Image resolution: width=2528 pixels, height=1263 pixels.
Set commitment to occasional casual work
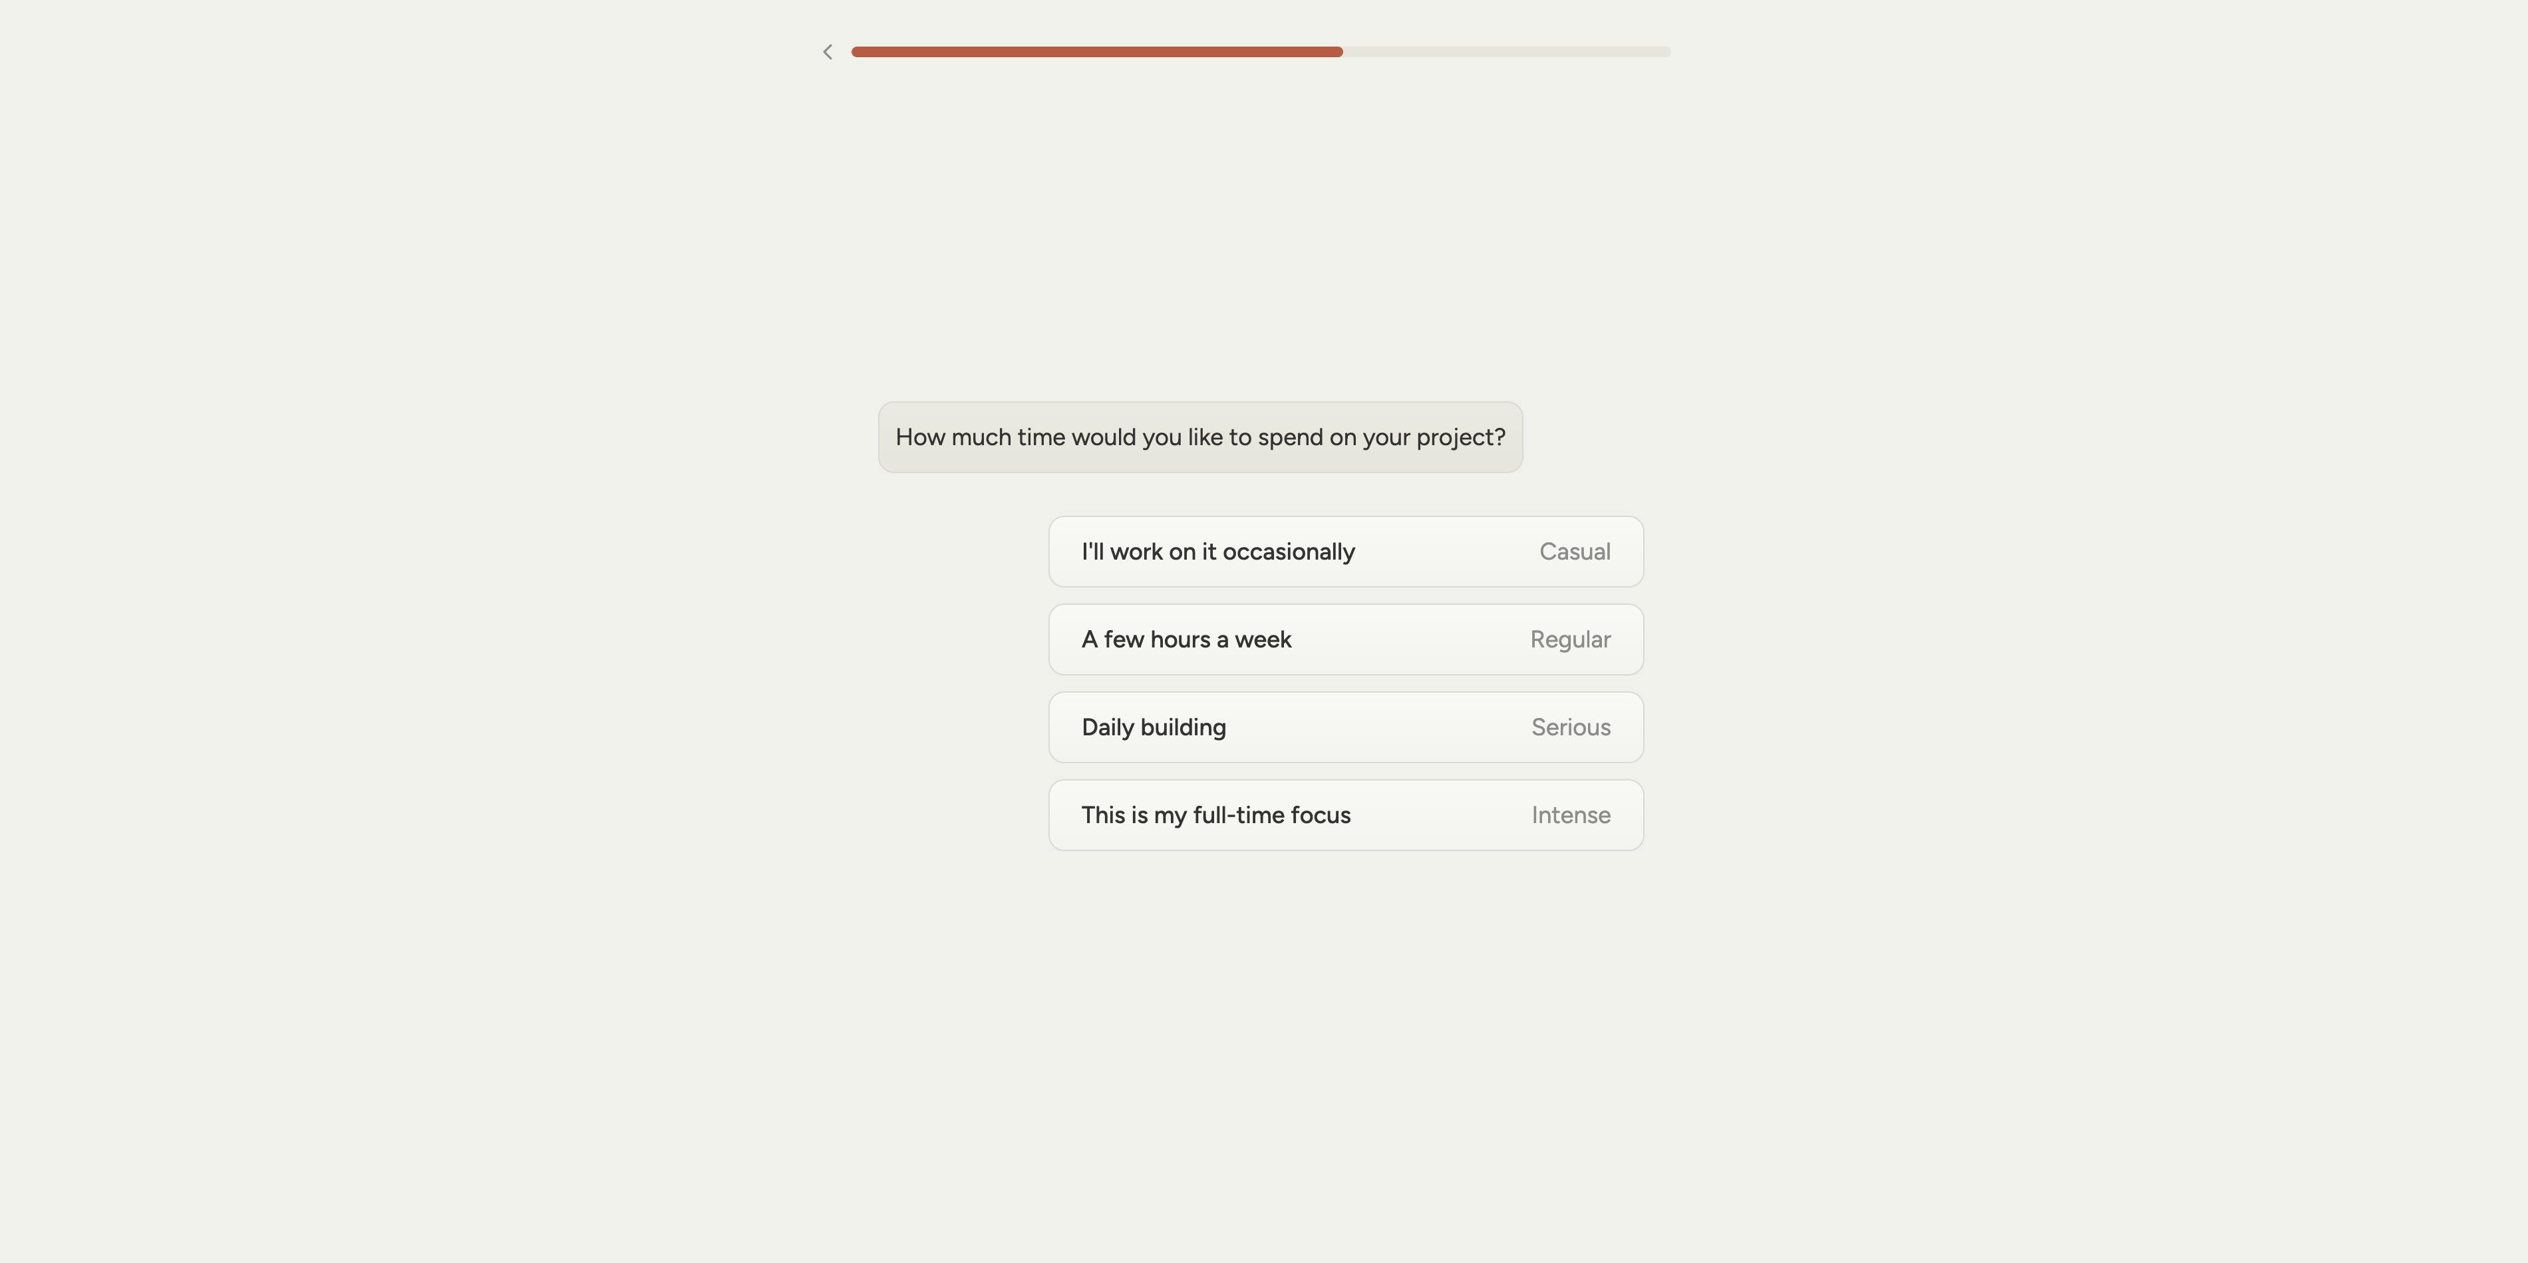(x=1345, y=552)
